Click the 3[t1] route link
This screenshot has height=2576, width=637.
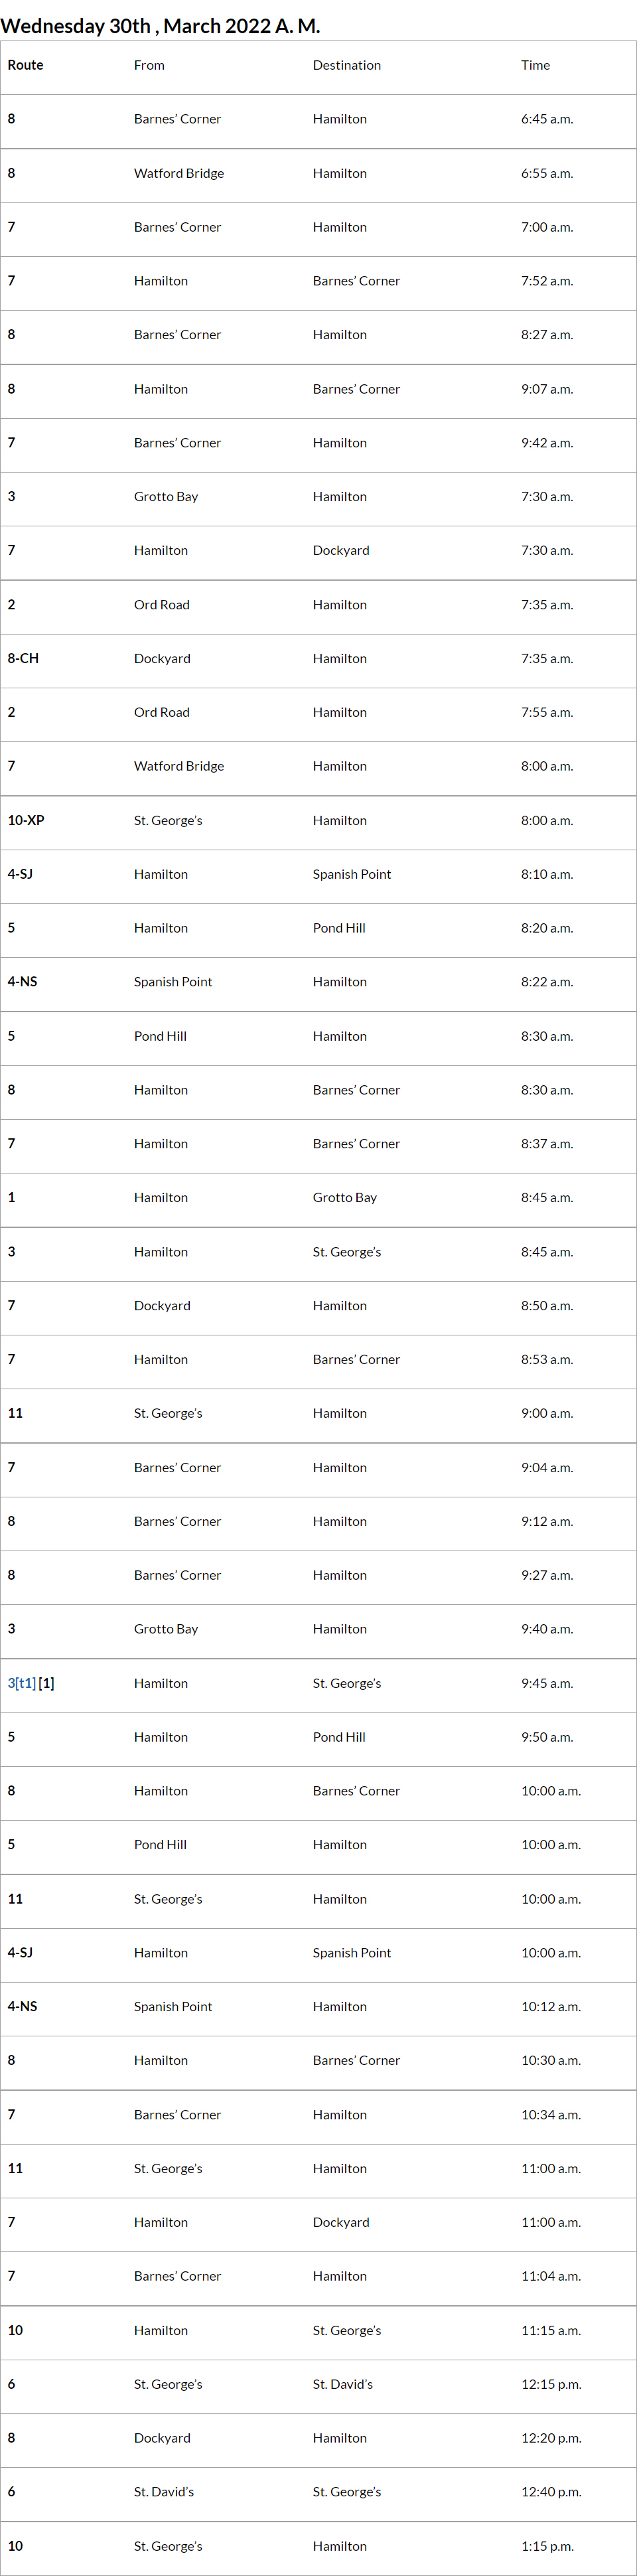click(21, 1683)
